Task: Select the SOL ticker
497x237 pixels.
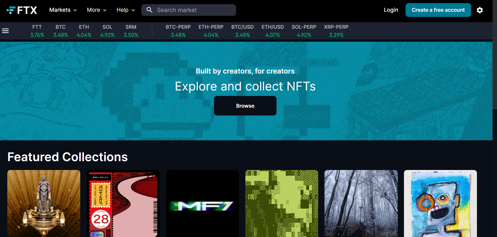Action: (x=107, y=31)
